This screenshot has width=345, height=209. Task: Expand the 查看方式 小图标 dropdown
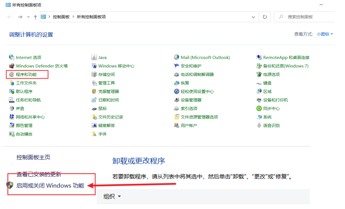tap(325, 34)
